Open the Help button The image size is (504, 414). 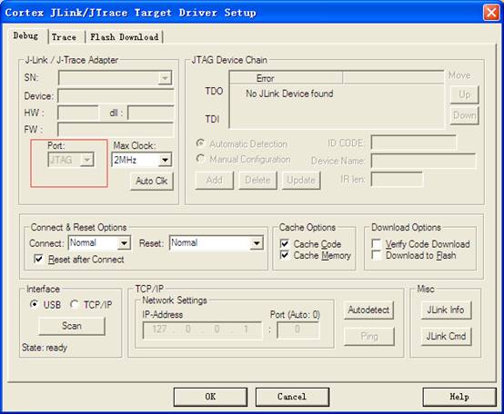click(459, 397)
